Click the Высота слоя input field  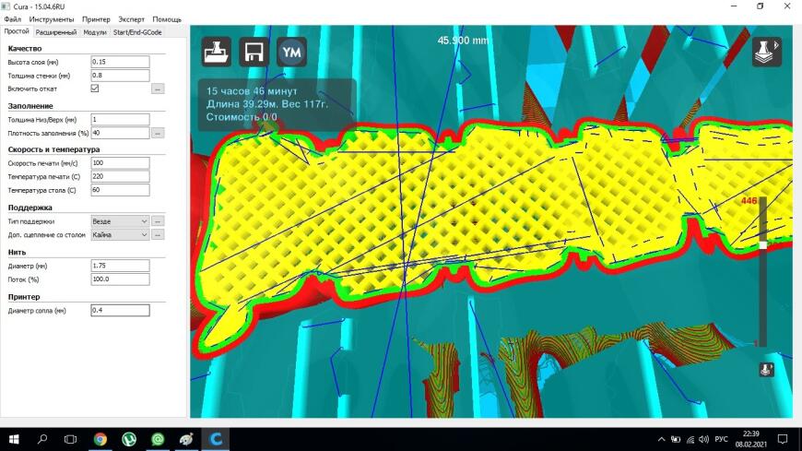point(120,62)
